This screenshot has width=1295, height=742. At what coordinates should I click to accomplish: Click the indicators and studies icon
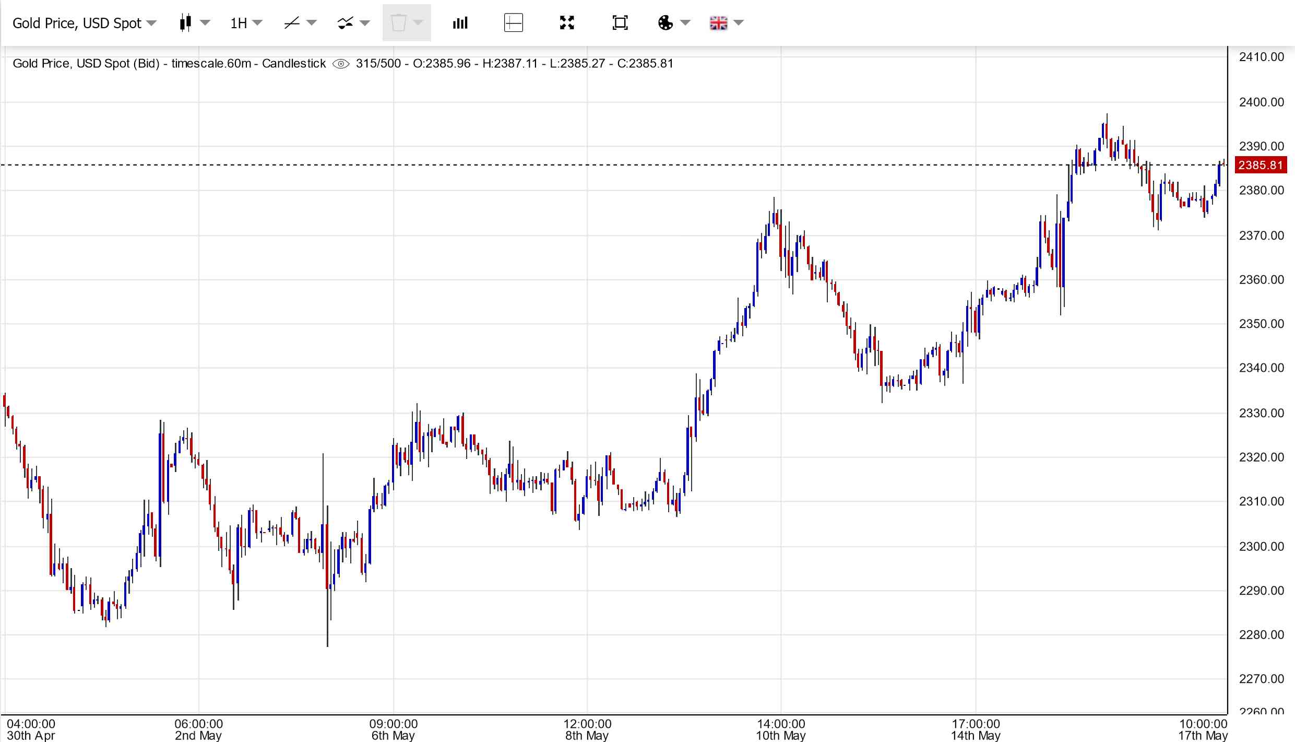[345, 23]
